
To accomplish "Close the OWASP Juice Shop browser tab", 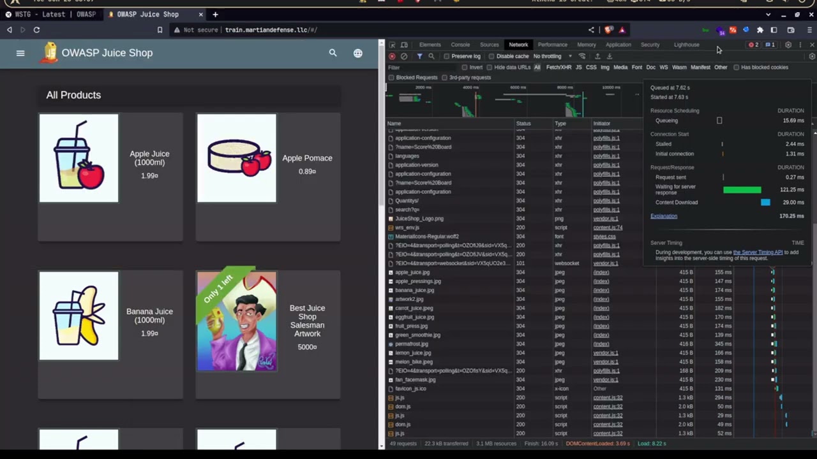I will pyautogui.click(x=200, y=14).
